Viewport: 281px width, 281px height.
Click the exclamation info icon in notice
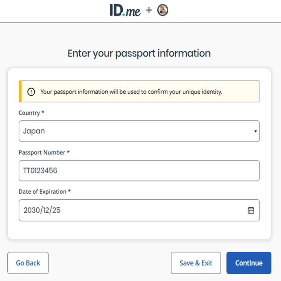[x=31, y=92]
